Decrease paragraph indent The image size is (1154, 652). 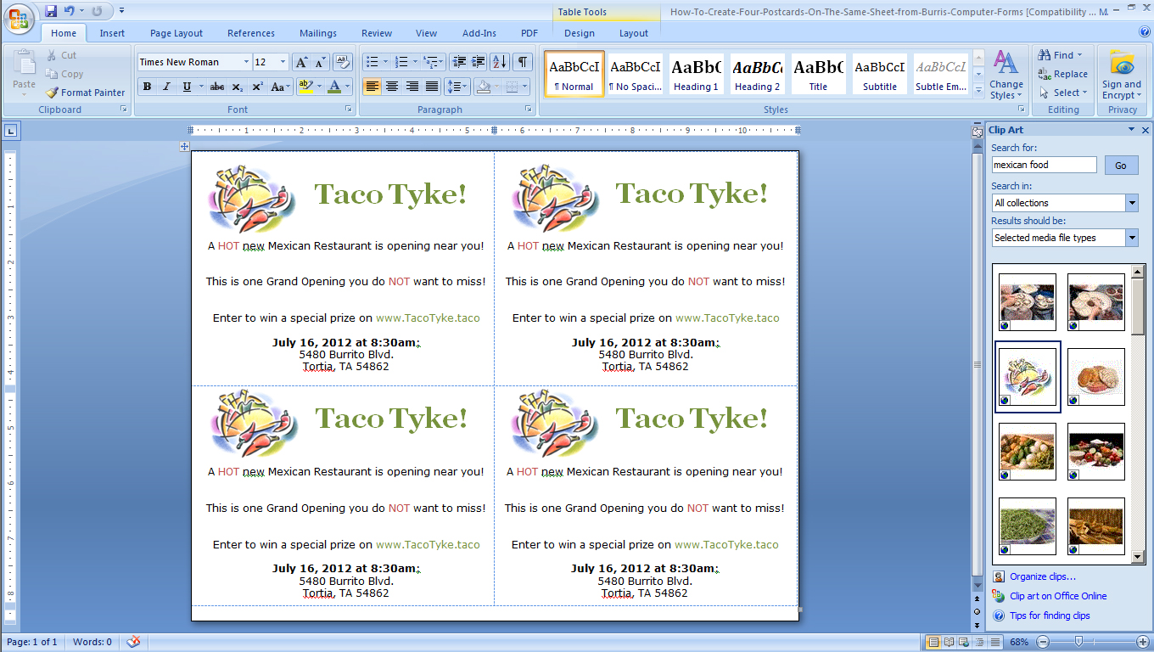point(459,62)
